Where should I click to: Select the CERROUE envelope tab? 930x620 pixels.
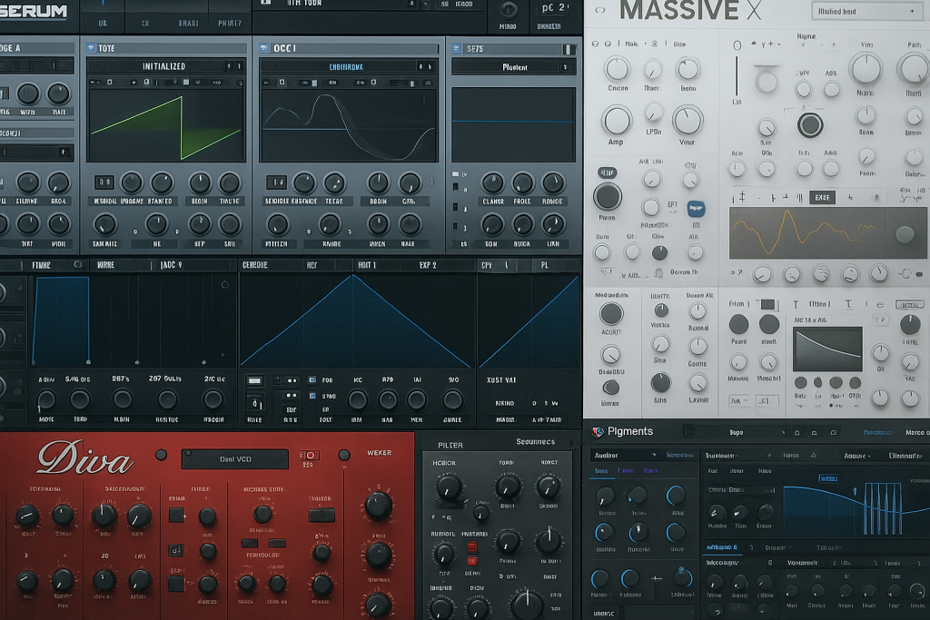[255, 265]
